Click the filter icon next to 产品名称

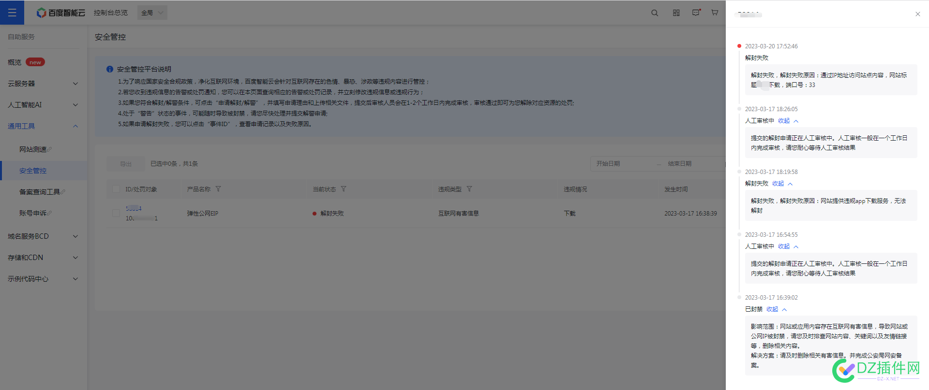(x=218, y=189)
